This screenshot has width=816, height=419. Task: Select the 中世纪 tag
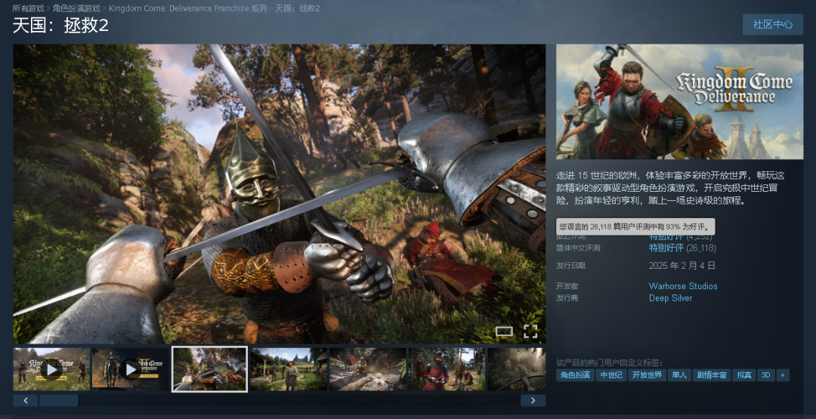(611, 374)
